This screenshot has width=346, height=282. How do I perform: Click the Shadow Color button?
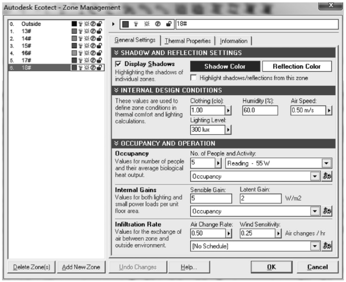pyautogui.click(x=225, y=66)
